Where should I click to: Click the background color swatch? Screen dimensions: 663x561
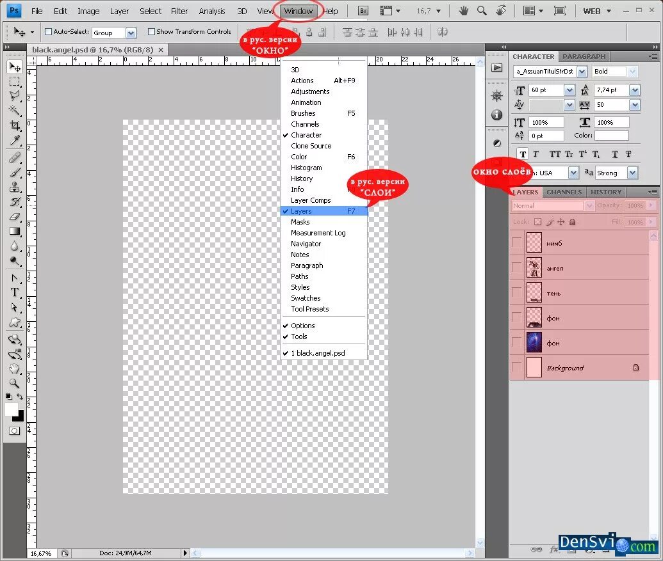point(19,417)
